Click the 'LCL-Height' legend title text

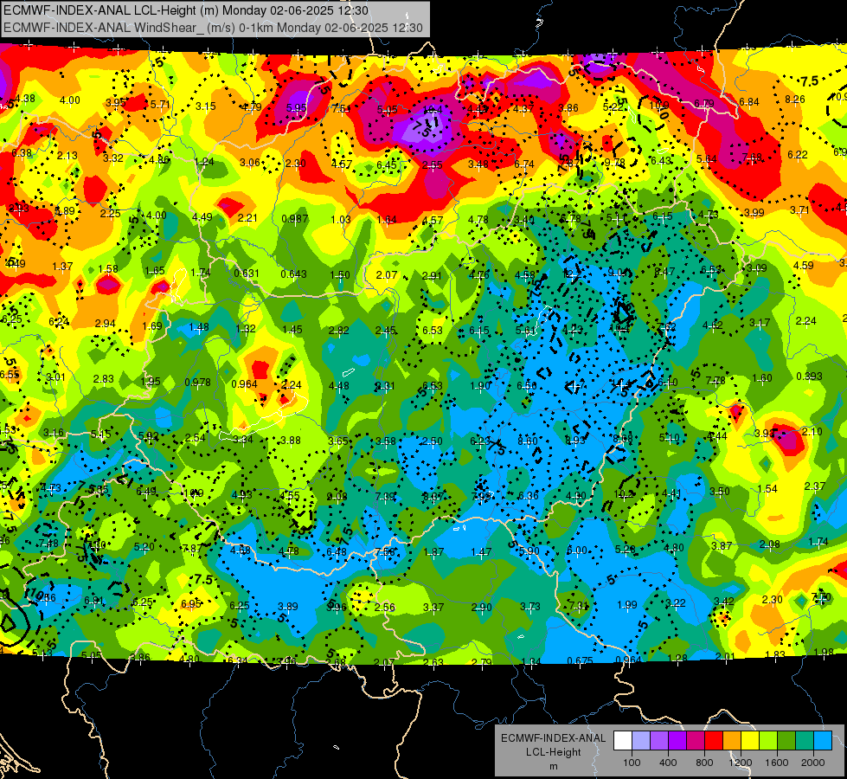(553, 752)
